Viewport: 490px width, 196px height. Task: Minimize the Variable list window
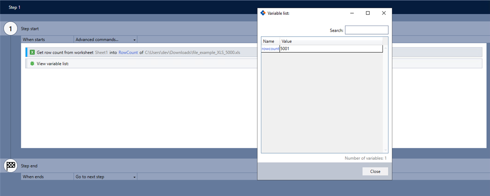352,13
